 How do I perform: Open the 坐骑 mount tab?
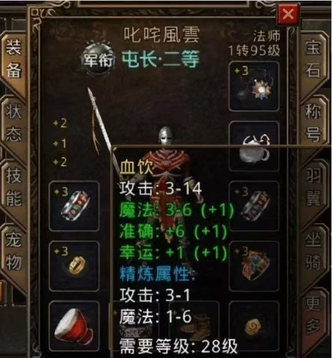(x=313, y=251)
